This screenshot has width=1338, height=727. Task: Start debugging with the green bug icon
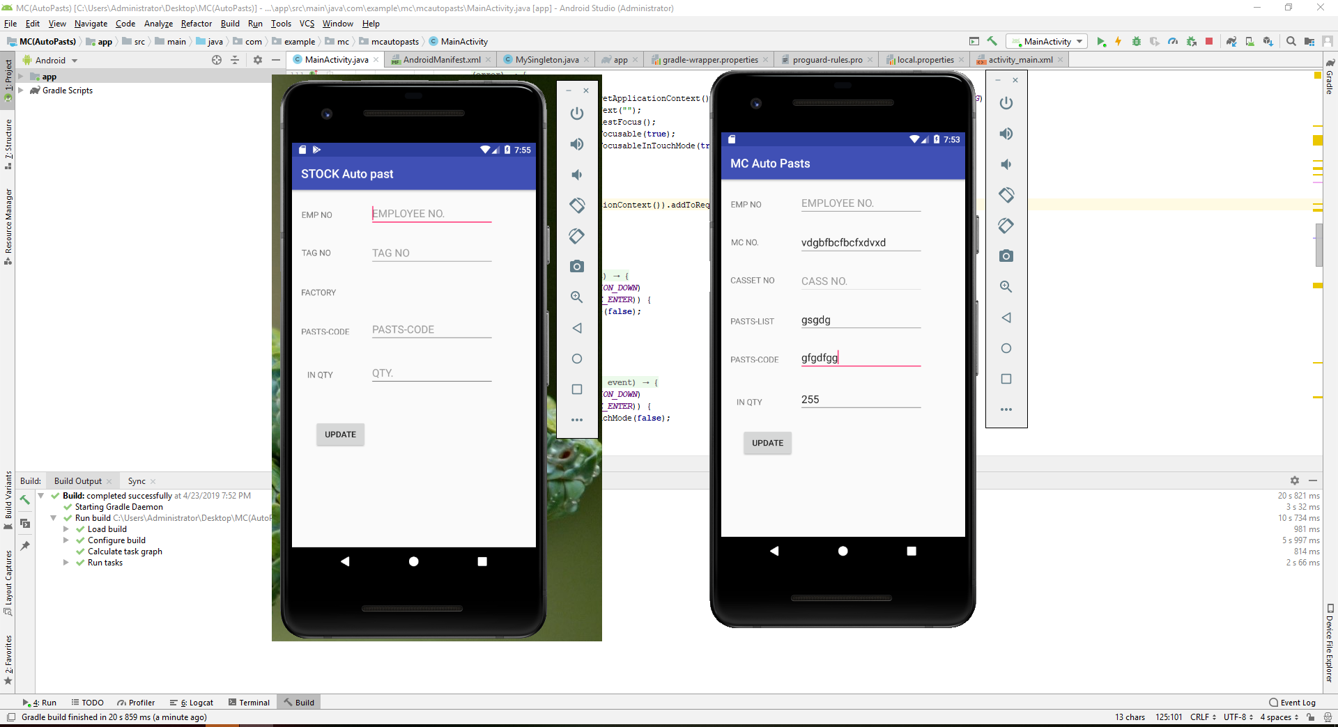pyautogui.click(x=1137, y=42)
